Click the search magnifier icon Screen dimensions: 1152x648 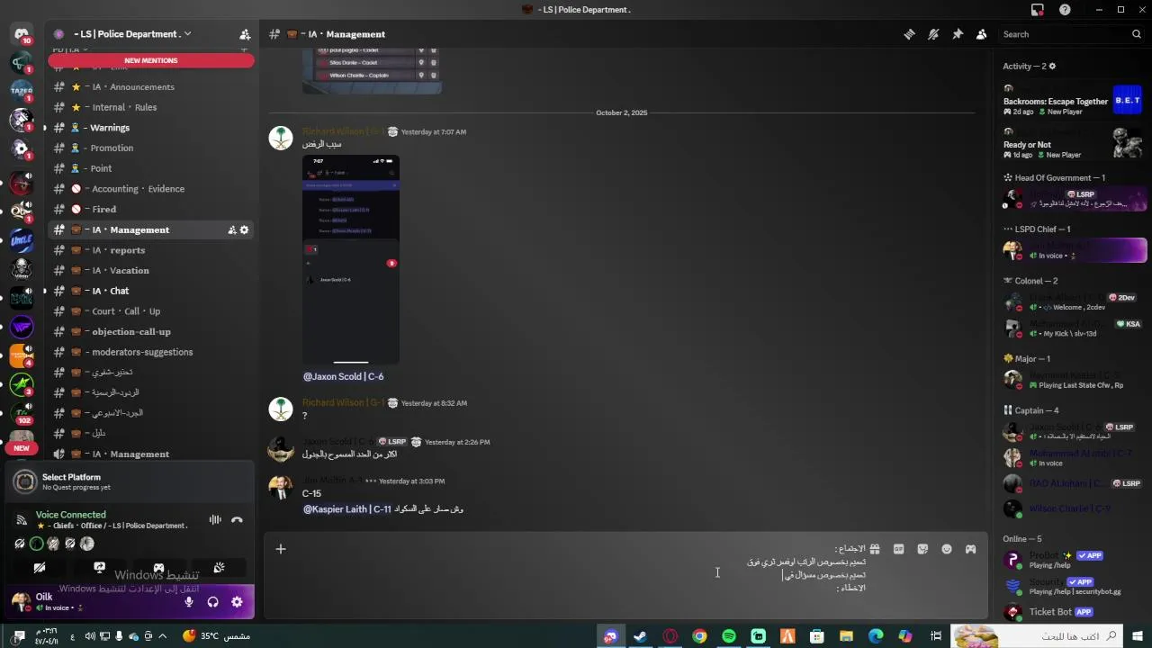1137,34
